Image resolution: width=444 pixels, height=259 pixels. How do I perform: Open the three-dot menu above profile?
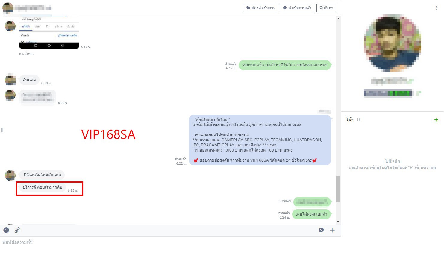(x=436, y=8)
